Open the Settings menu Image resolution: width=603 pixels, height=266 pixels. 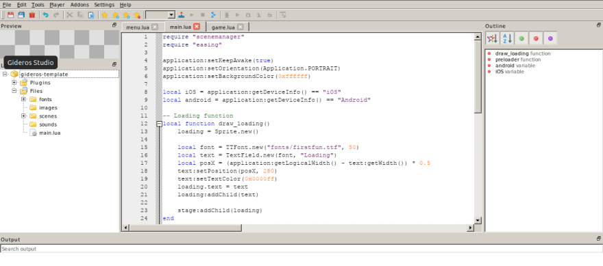pyautogui.click(x=104, y=5)
